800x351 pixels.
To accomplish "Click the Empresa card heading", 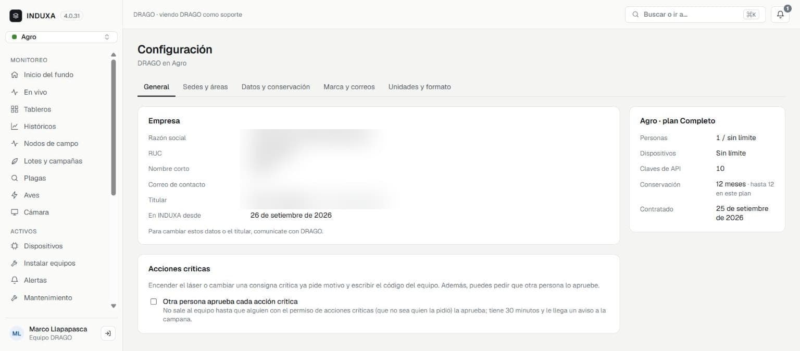I will (164, 121).
